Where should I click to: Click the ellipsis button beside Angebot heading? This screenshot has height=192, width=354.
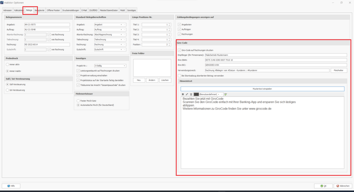(125, 25)
